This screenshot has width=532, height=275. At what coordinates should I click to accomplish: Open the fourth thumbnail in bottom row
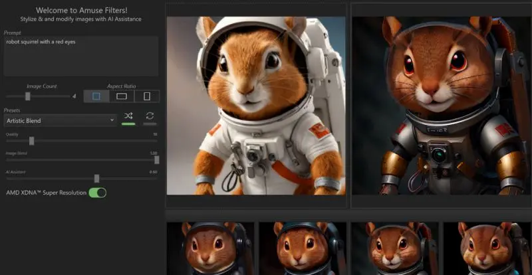click(487, 248)
